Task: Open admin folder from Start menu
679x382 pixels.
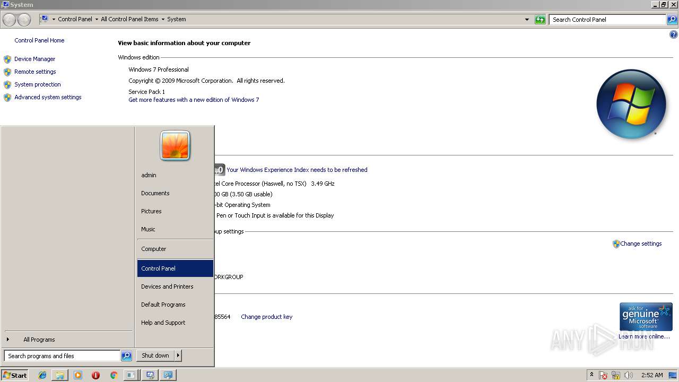Action: [175, 175]
